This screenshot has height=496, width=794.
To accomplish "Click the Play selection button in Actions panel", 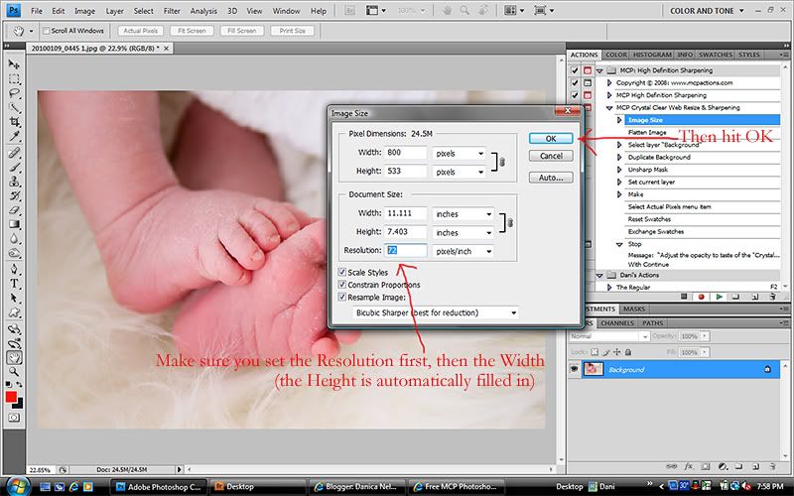I will (x=720, y=297).
